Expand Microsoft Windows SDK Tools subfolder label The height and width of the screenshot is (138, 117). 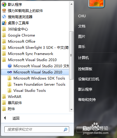[x=39, y=78]
